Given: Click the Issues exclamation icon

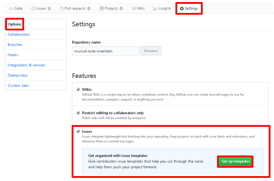Looking at the screenshot, I should [x=33, y=8].
